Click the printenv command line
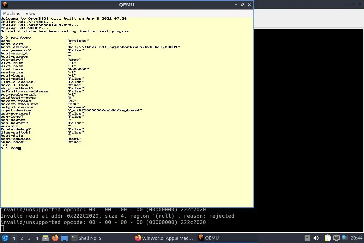This screenshot has width=364, height=243. pyautogui.click(x=16, y=37)
